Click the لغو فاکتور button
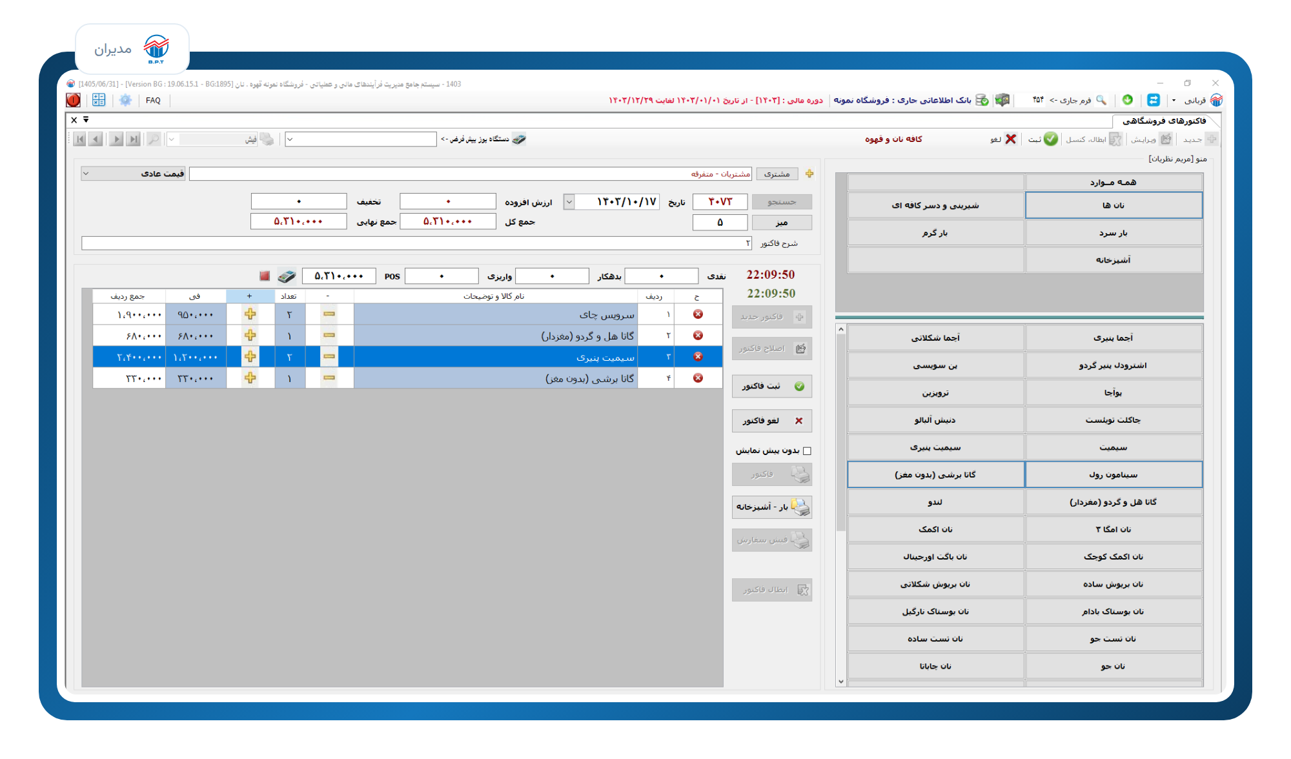 tap(772, 421)
